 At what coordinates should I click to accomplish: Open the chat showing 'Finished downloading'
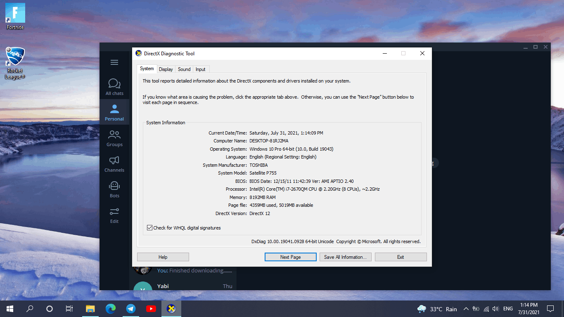click(183, 270)
